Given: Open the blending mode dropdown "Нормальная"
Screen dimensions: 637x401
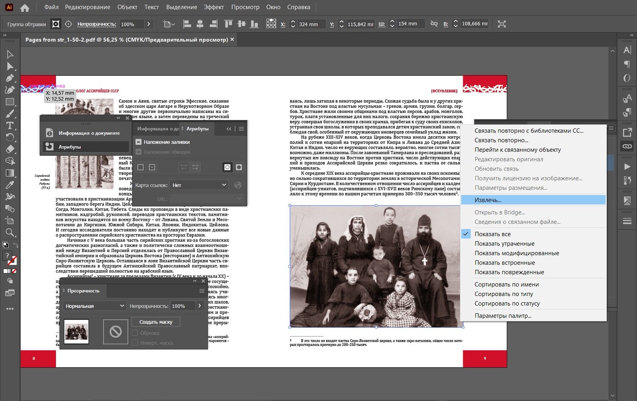Looking at the screenshot, I should (x=94, y=306).
